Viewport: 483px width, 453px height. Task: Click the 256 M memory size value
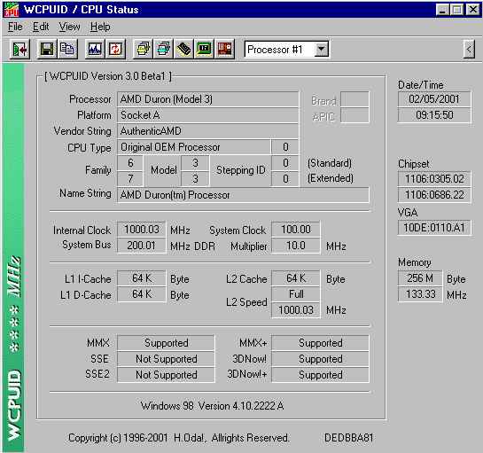420,278
